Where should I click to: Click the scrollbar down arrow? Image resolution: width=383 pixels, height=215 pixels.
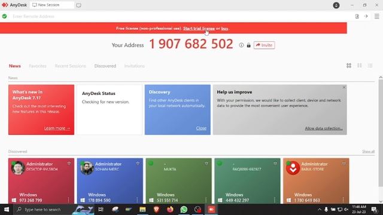click(381, 201)
